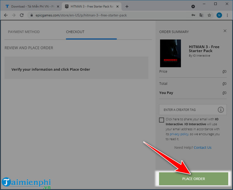Image resolution: width=233 pixels, height=190 pixels.
Task: Switch to the Payment Method tab
Action: [24, 32]
